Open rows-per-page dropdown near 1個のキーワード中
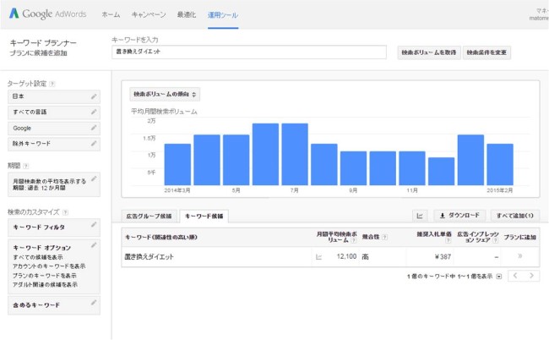 (x=499, y=277)
